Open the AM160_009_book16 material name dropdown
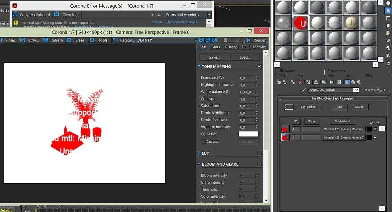The image size is (392, 212). (x=356, y=90)
